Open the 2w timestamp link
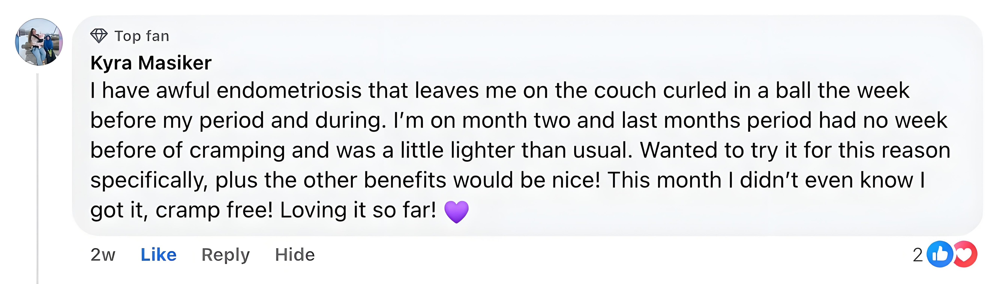This screenshot has width=1003, height=284. pos(103,255)
